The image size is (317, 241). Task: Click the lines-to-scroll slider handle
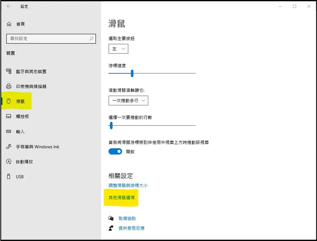tap(111, 126)
